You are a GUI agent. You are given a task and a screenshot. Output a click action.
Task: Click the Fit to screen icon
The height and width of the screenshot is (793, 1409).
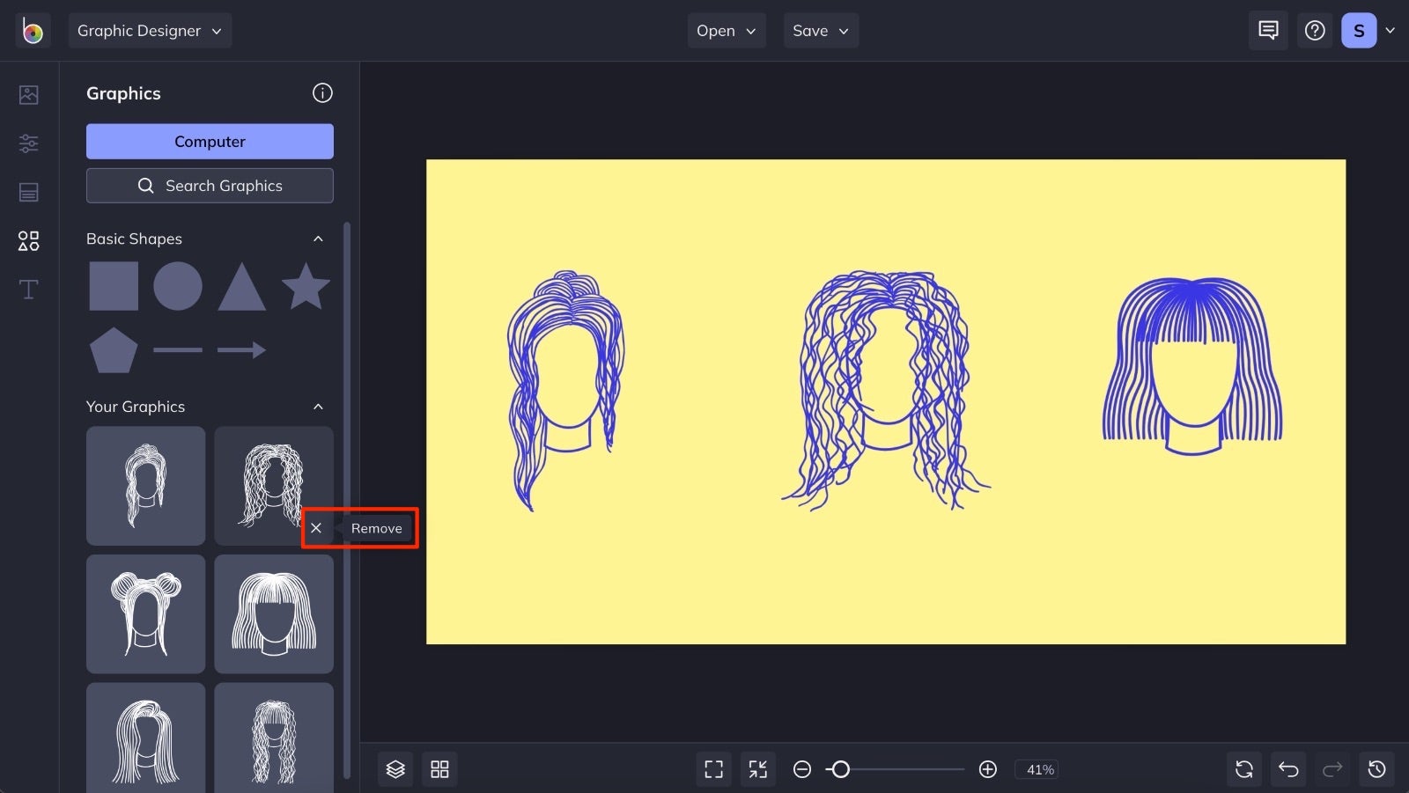click(x=713, y=768)
